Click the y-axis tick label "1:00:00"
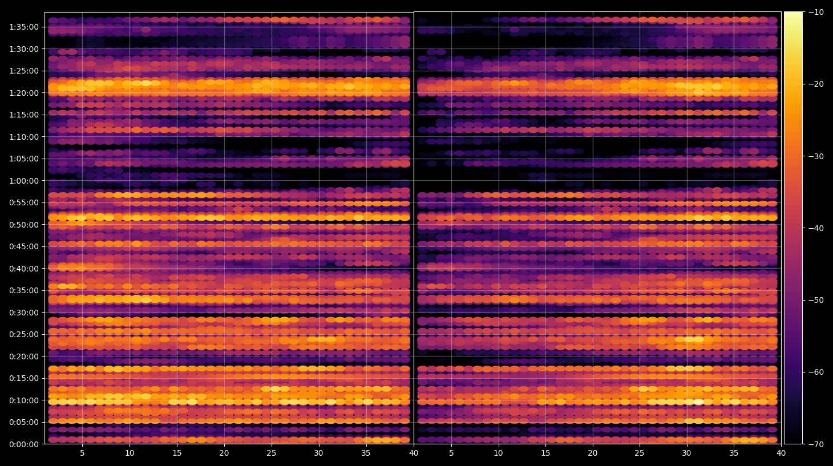The height and width of the screenshot is (466, 833). coord(24,181)
